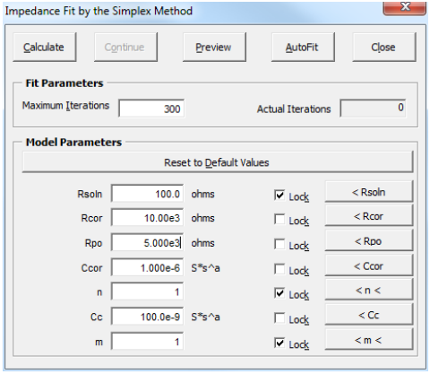Click the 'S*s^a' unit beside Cc
Image resolution: width=430 pixels, height=374 pixels.
[x=205, y=317]
